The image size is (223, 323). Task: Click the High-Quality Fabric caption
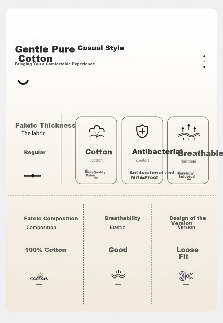[95, 174]
